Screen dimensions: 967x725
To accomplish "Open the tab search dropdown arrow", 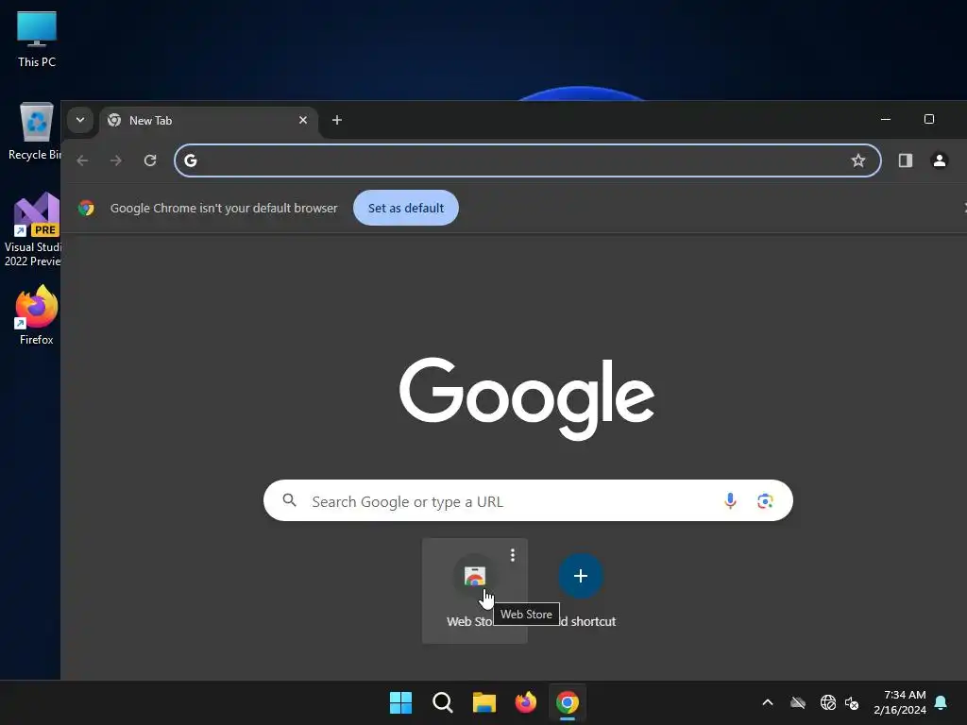I will (x=80, y=120).
